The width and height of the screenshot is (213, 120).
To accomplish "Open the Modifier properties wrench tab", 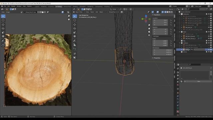I will [x=178, y=96].
